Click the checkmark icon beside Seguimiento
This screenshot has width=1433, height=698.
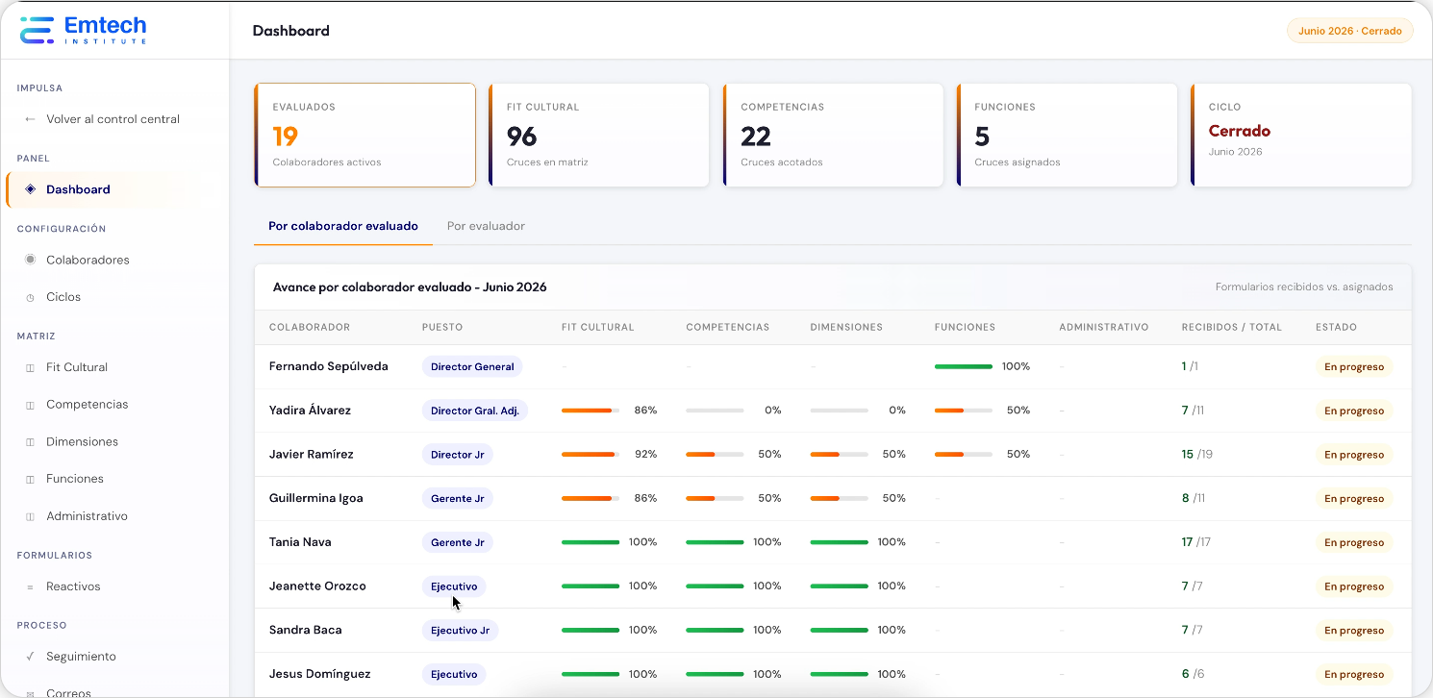[30, 657]
